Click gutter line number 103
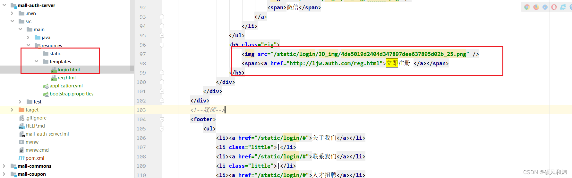 coord(141,110)
